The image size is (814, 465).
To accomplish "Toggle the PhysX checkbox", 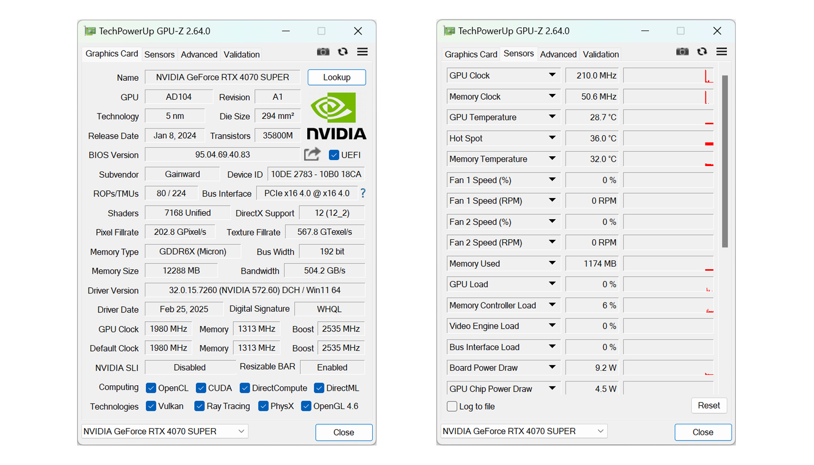I will point(263,406).
